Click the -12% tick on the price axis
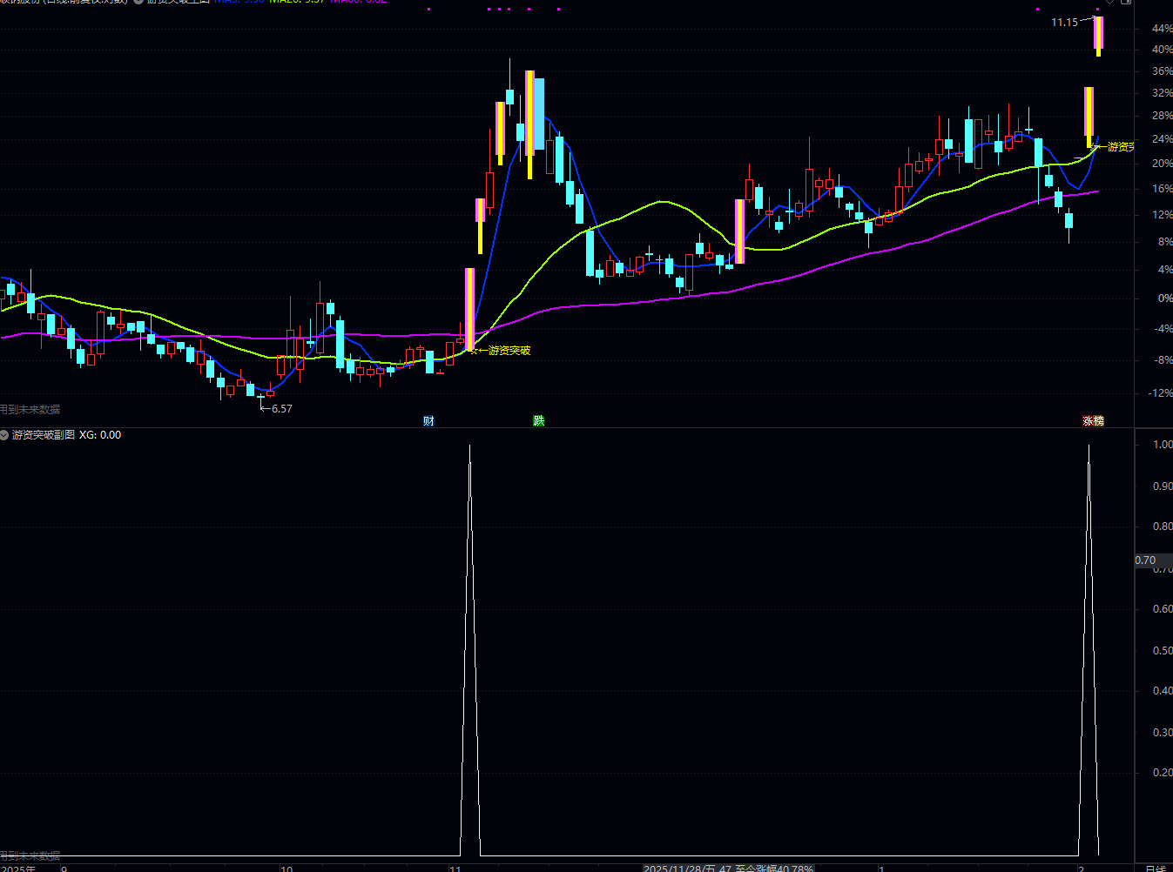The image size is (1173, 872). coord(1160,393)
